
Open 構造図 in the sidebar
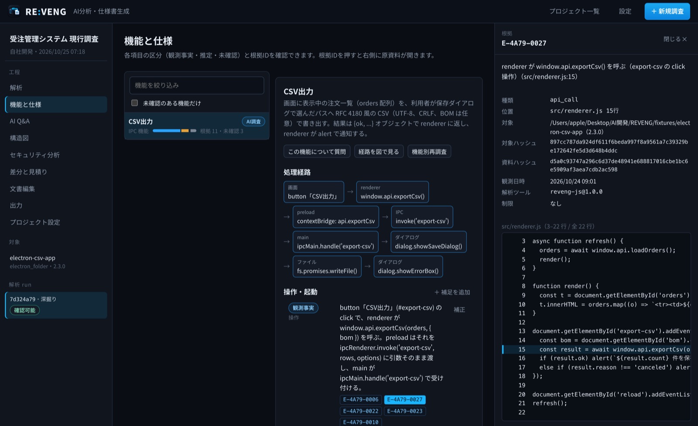pos(56,138)
